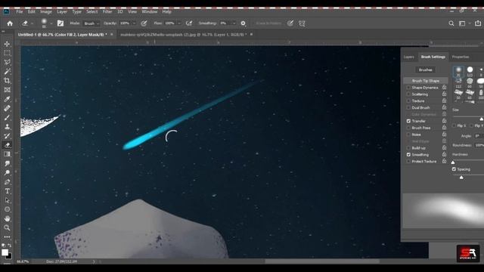Select the Pen tool
The image size is (484, 272).
[x=7, y=182]
